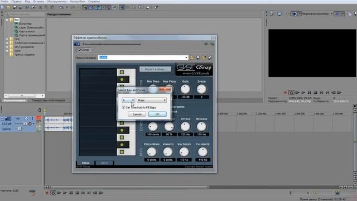The height and width of the screenshot is (201, 357).
Task: Open the Вставка menu
Action: click(x=38, y=1)
